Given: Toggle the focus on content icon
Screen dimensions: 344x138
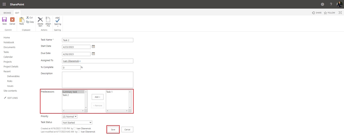Looking at the screenshot, I should (x=340, y=13).
